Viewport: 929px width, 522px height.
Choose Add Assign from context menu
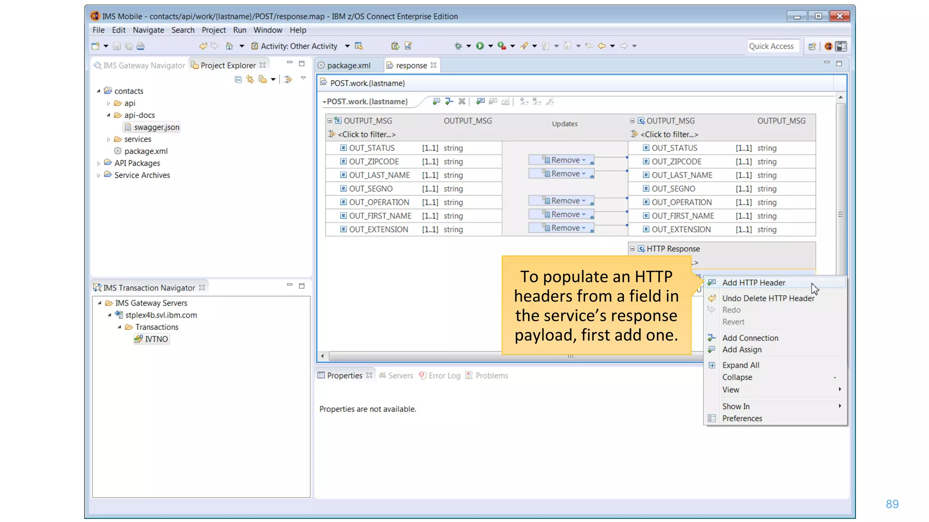pos(775,349)
